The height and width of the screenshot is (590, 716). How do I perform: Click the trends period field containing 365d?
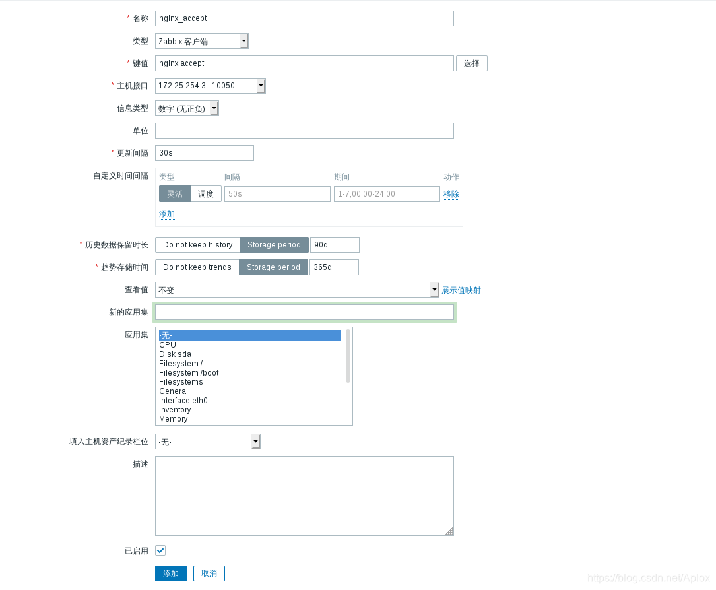[x=334, y=267]
